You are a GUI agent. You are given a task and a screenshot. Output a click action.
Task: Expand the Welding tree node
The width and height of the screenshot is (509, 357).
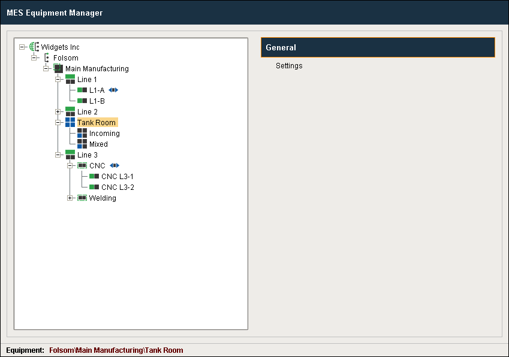(x=70, y=198)
